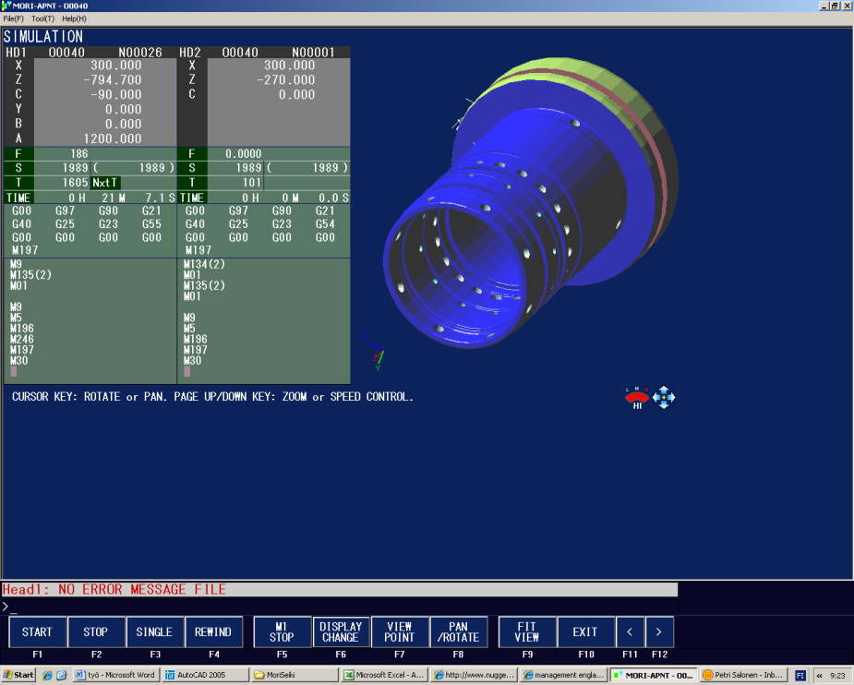Switch to AutoCAD 2005 on the taskbar
Image resolution: width=854 pixels, height=685 pixels.
[205, 675]
